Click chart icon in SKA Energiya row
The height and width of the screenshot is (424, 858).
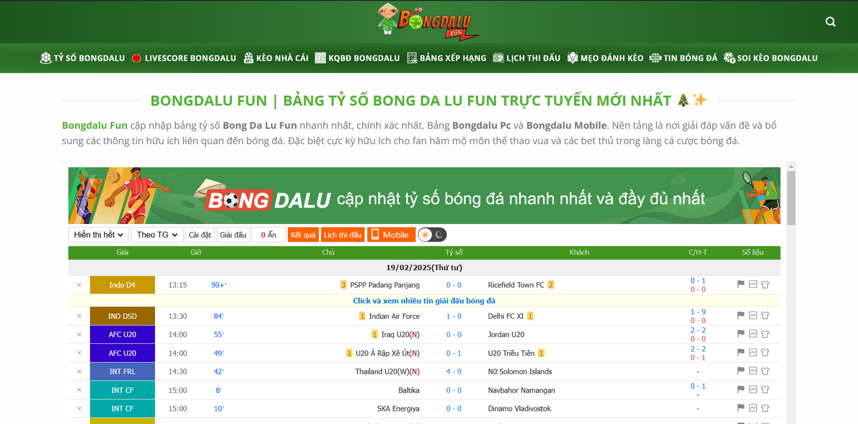753,408
